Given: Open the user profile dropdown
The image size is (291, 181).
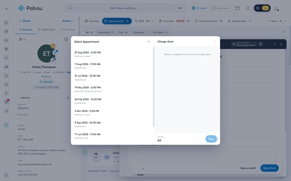Looking at the screenshot, I should 278,8.
